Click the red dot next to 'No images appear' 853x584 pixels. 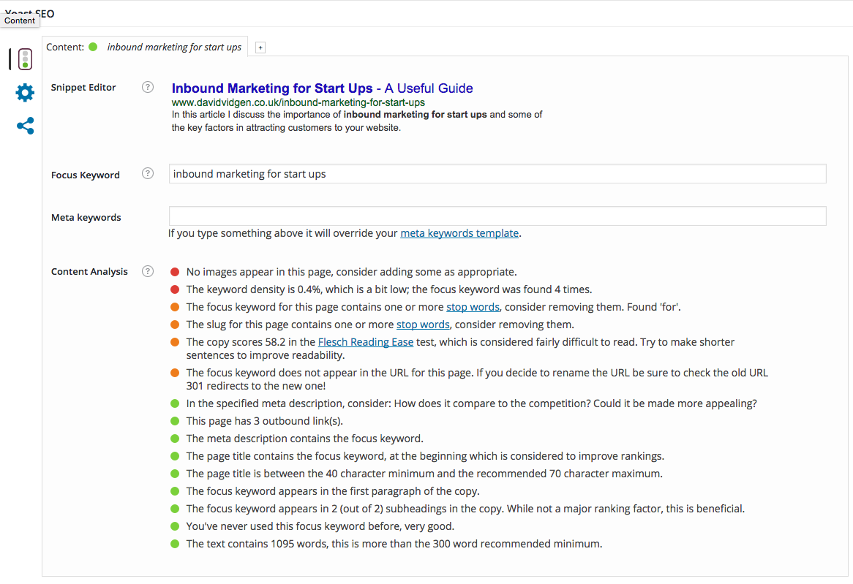click(174, 272)
